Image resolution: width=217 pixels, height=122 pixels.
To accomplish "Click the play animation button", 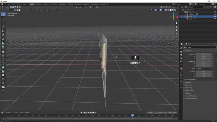I will pos(91,113).
